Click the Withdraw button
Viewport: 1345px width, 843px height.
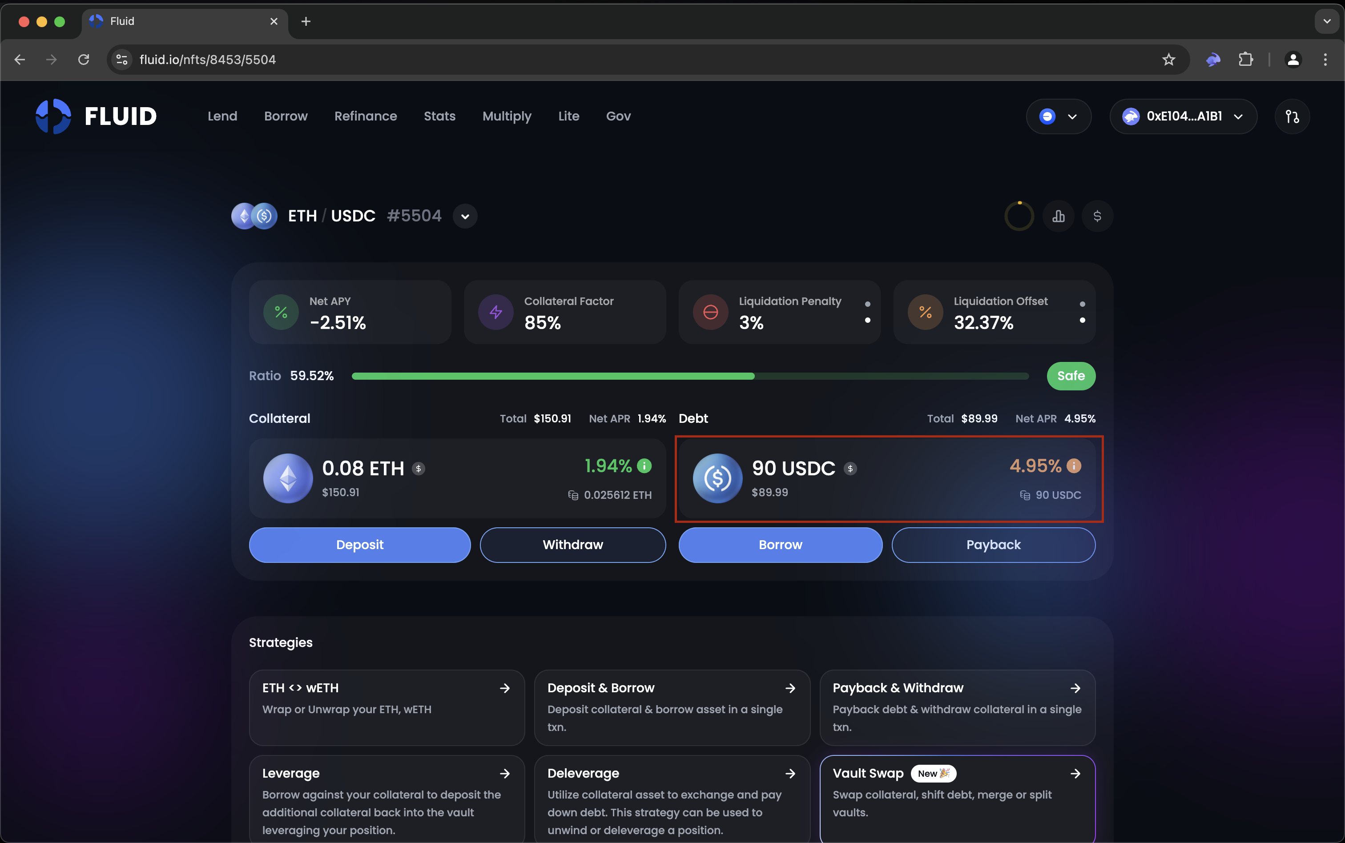(573, 545)
